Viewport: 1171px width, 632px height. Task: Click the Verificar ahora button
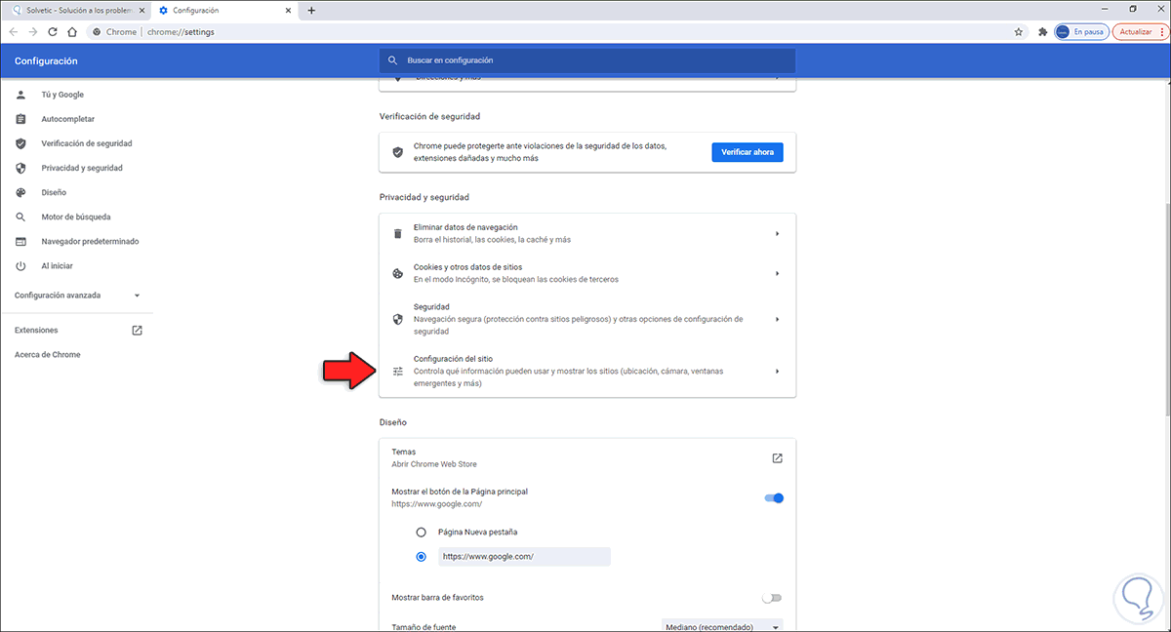747,152
